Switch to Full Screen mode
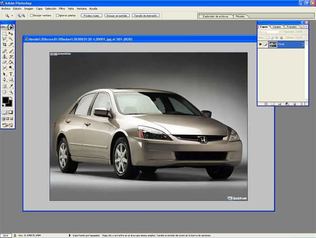Viewport: 316px width, 238px height. click(x=11, y=119)
